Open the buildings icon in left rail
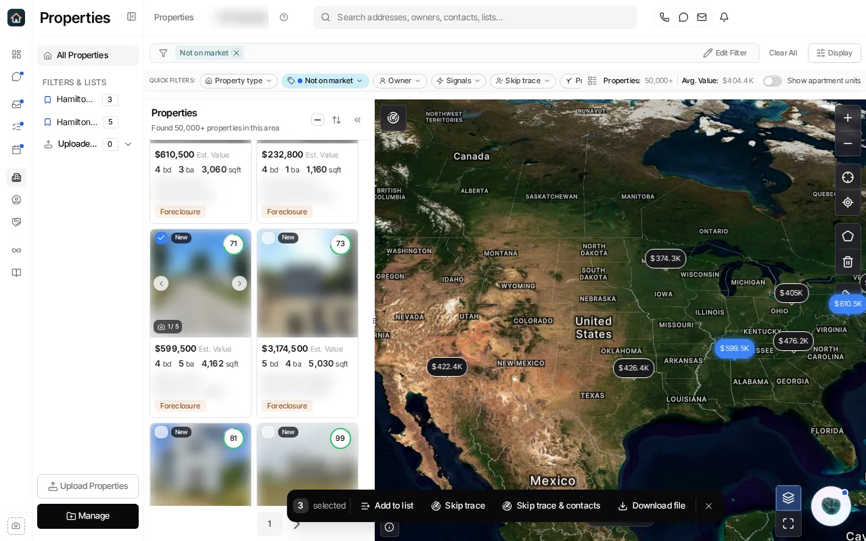This screenshot has width=866, height=541. pos(16,177)
